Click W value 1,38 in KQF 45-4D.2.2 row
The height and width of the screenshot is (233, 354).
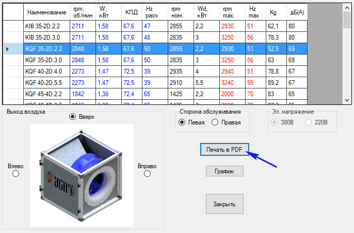108,94
